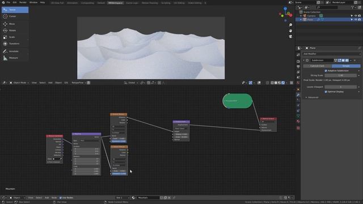363x204 pixels.
Task: Open the node editor Node menu
Action: click(54, 198)
